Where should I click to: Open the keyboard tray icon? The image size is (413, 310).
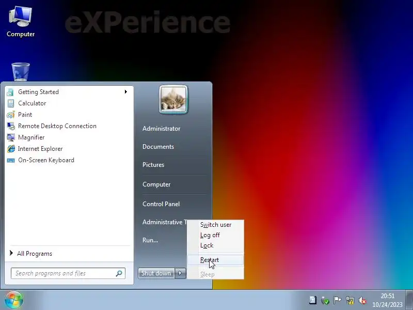pyautogui.click(x=313, y=300)
